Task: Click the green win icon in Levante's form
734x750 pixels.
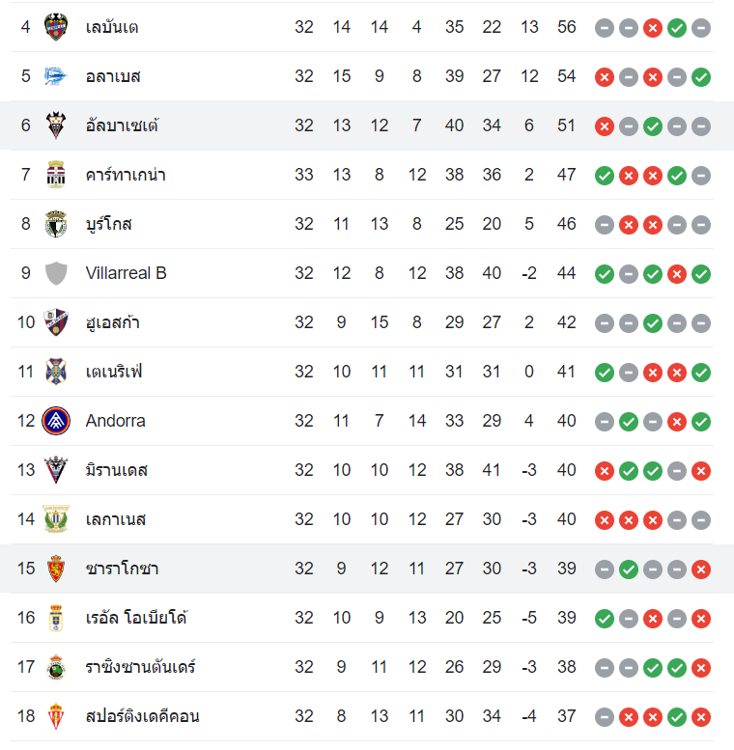Action: [x=677, y=28]
